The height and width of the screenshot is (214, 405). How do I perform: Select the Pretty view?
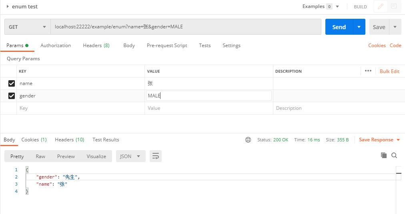click(17, 156)
